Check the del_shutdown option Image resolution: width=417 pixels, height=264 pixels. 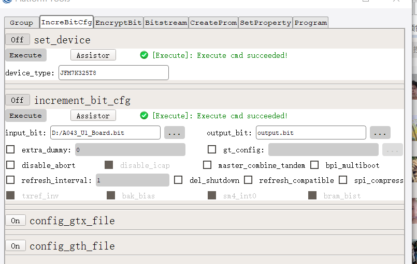pyautogui.click(x=178, y=180)
